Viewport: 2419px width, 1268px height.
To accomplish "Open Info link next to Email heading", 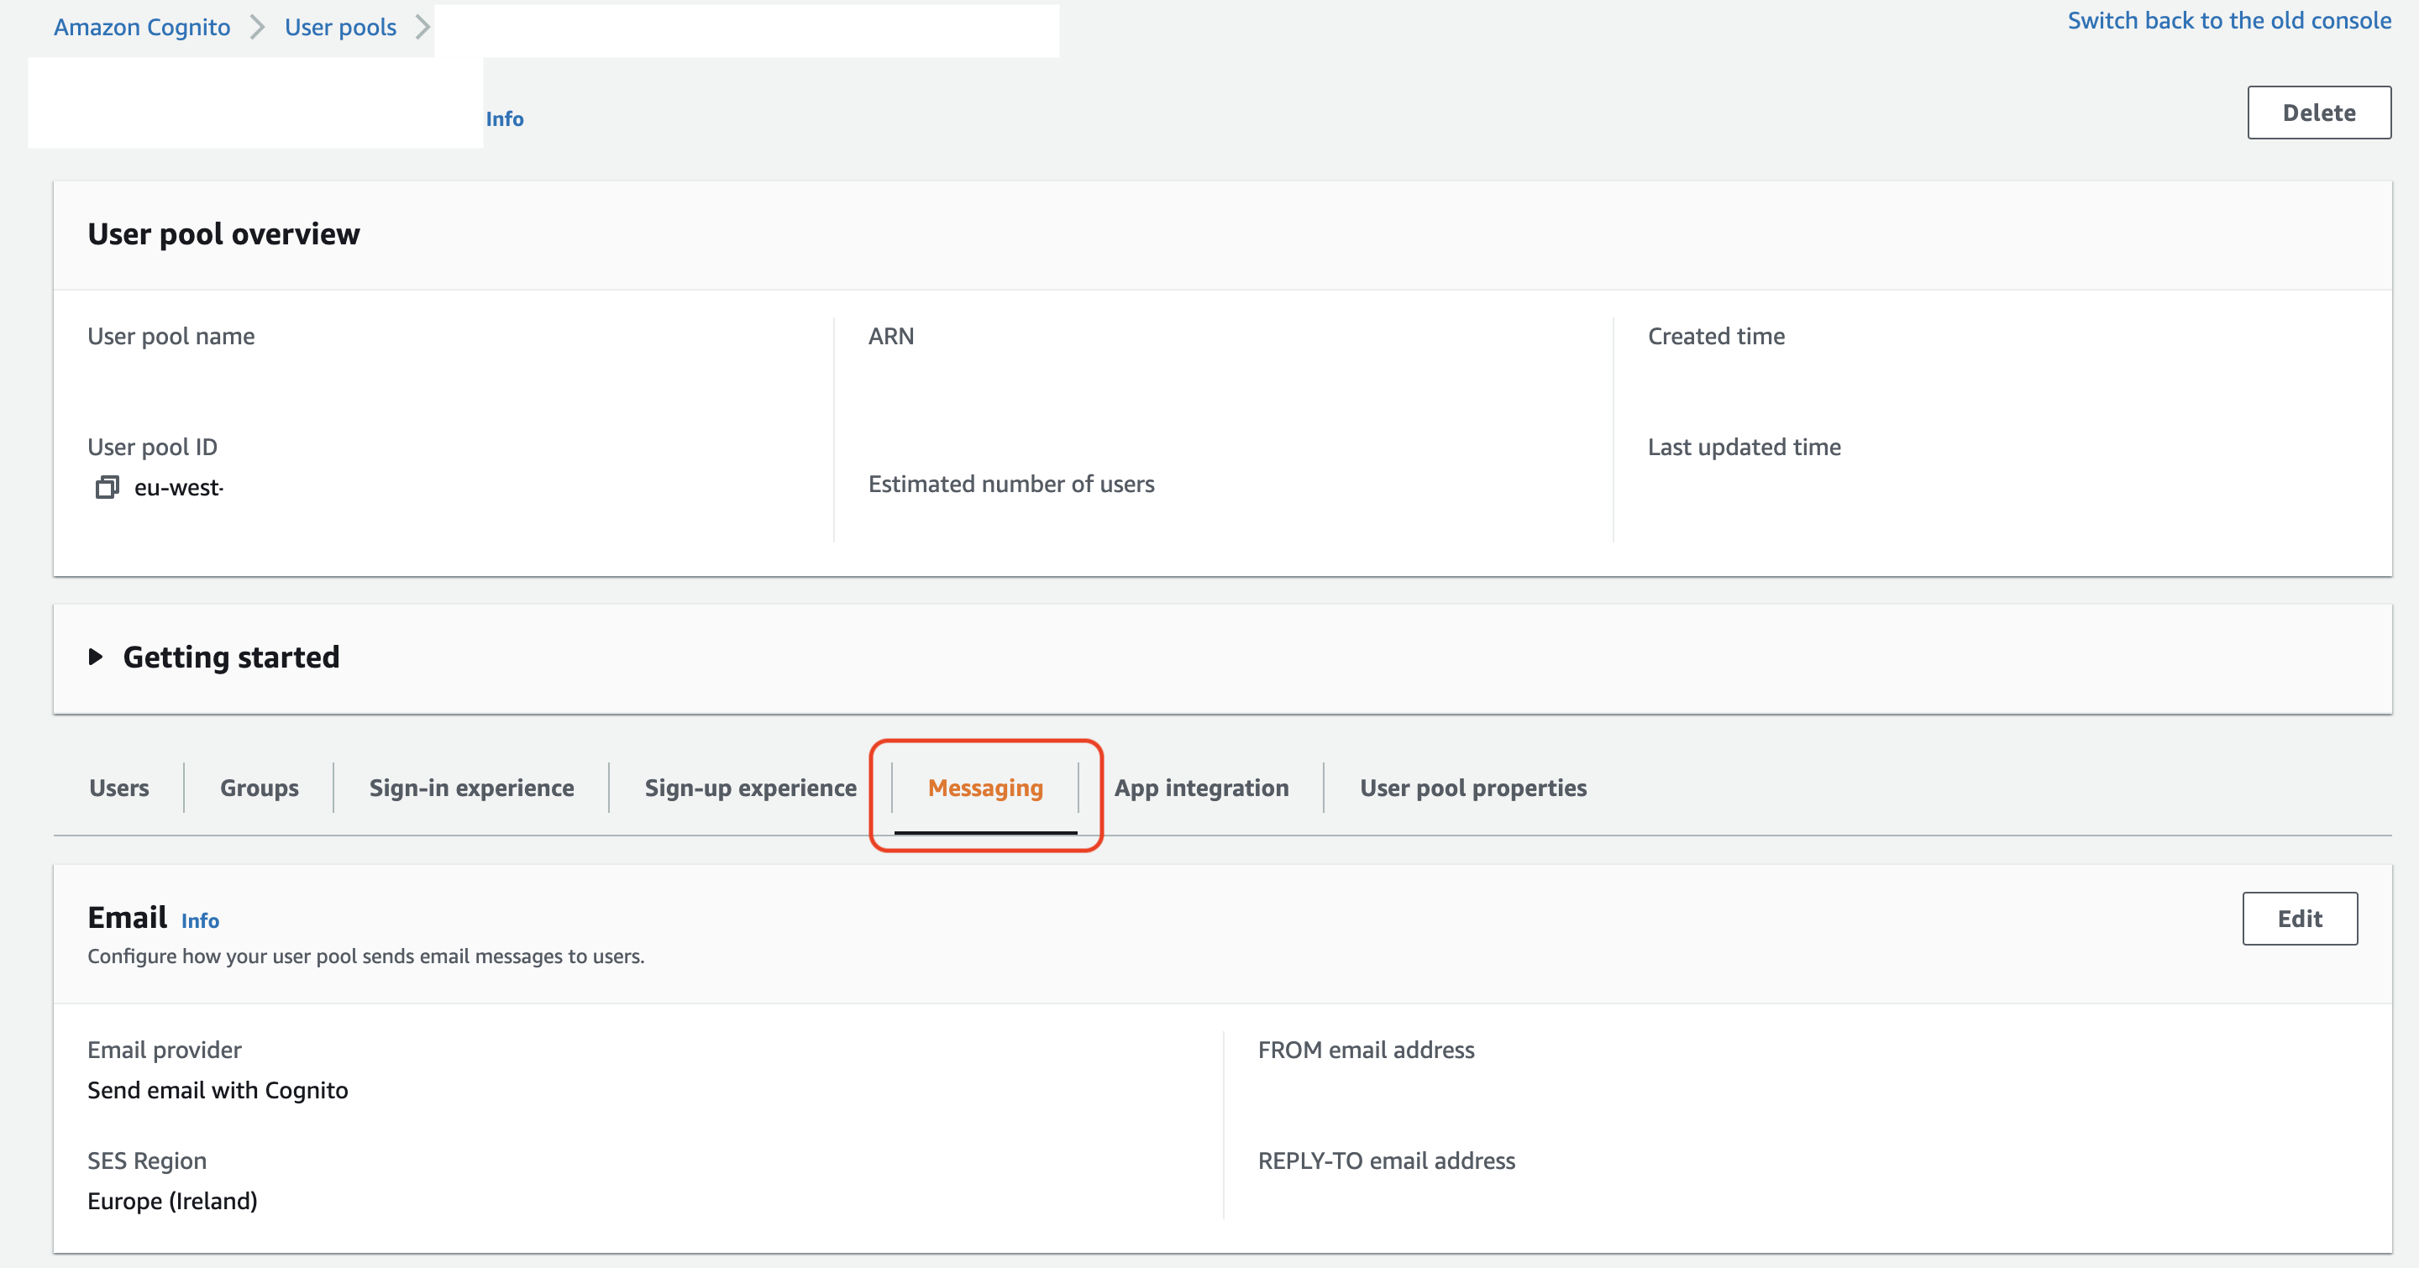I will point(200,920).
